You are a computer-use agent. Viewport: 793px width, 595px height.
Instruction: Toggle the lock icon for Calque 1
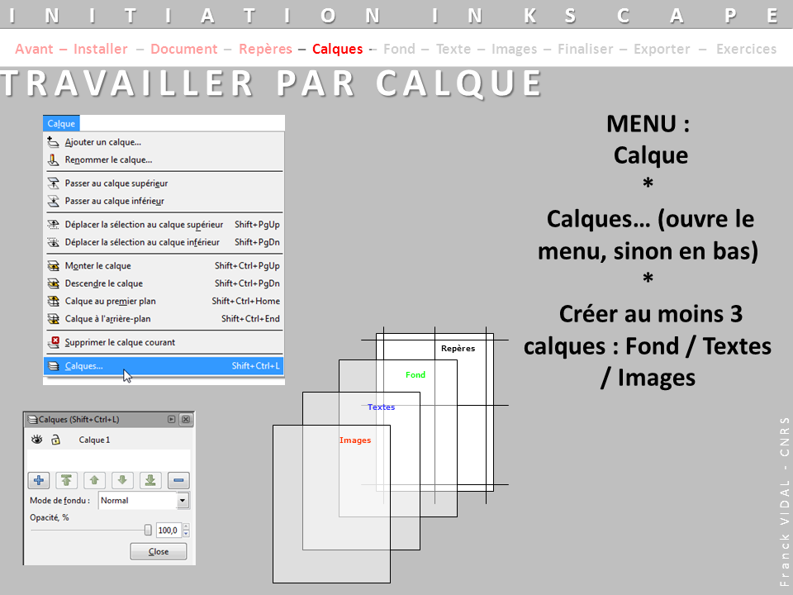click(x=55, y=440)
